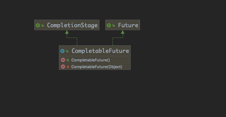Click empty diagram canvas to deselect
Image resolution: width=226 pixels, height=117 pixels.
173,86
